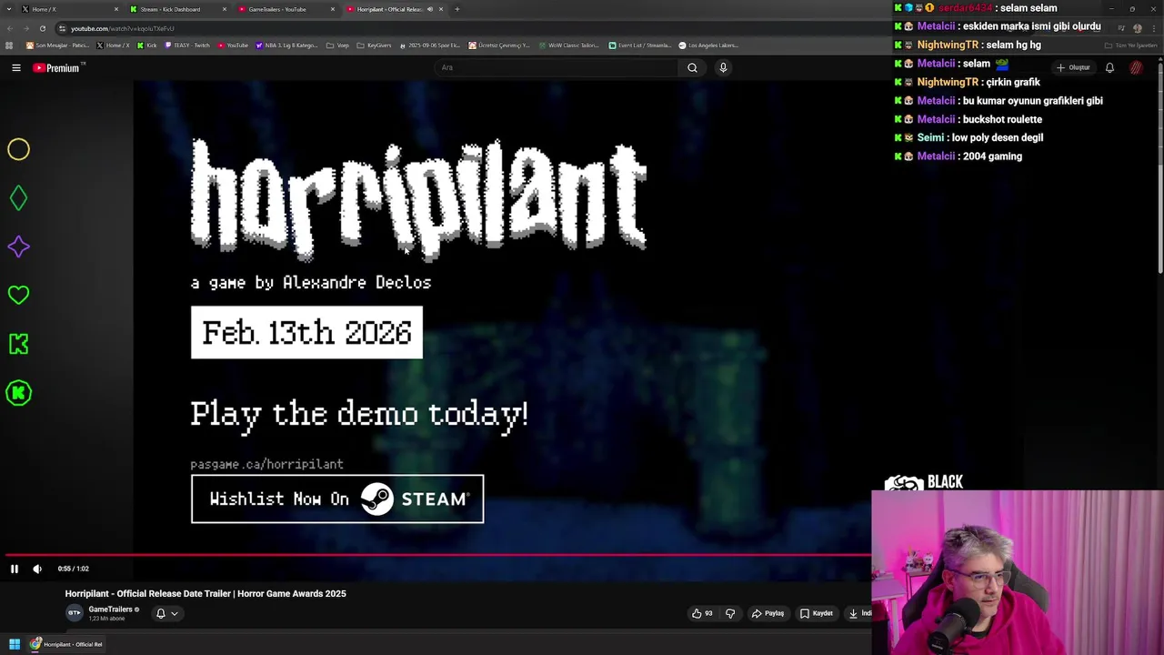The width and height of the screenshot is (1164, 655).
Task: Click the YouTube search magnifier button
Action: click(x=692, y=67)
